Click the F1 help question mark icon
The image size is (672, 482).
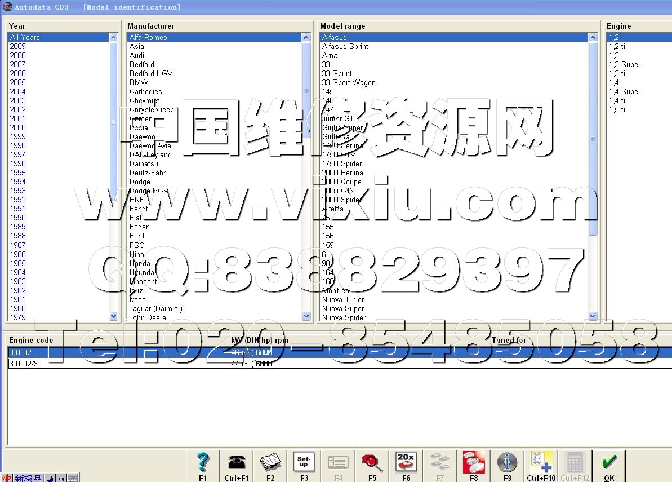click(203, 463)
